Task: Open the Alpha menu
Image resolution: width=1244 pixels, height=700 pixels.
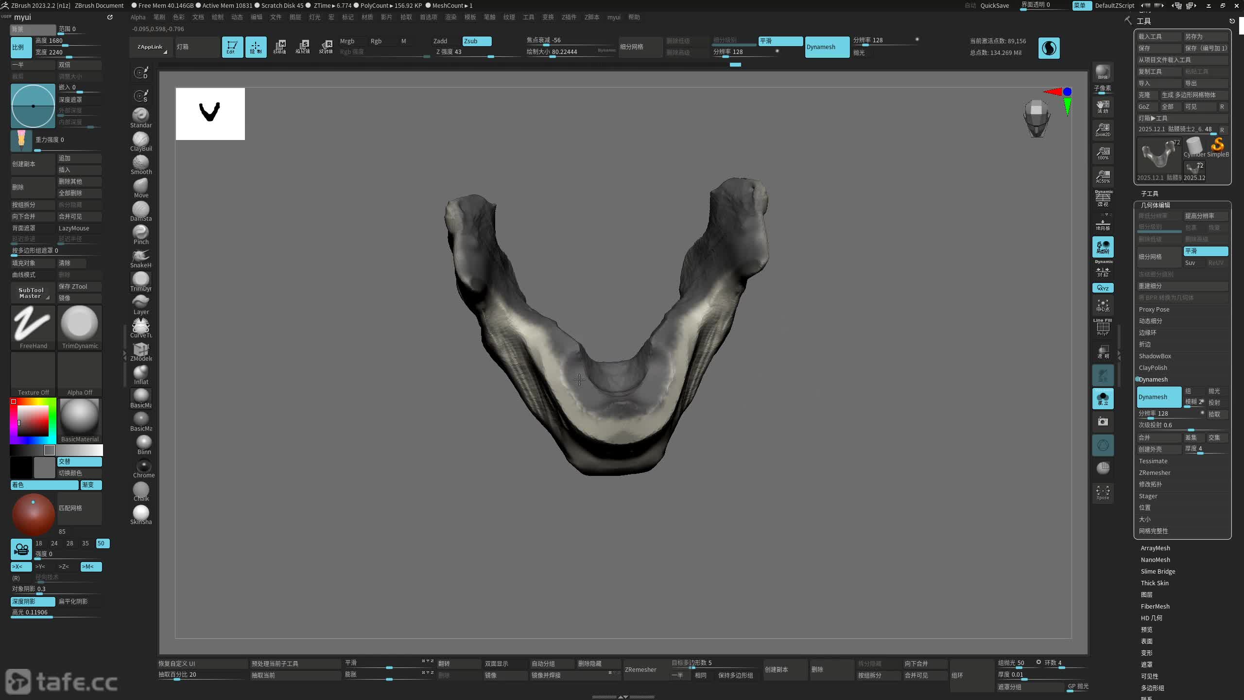Action: pyautogui.click(x=138, y=17)
